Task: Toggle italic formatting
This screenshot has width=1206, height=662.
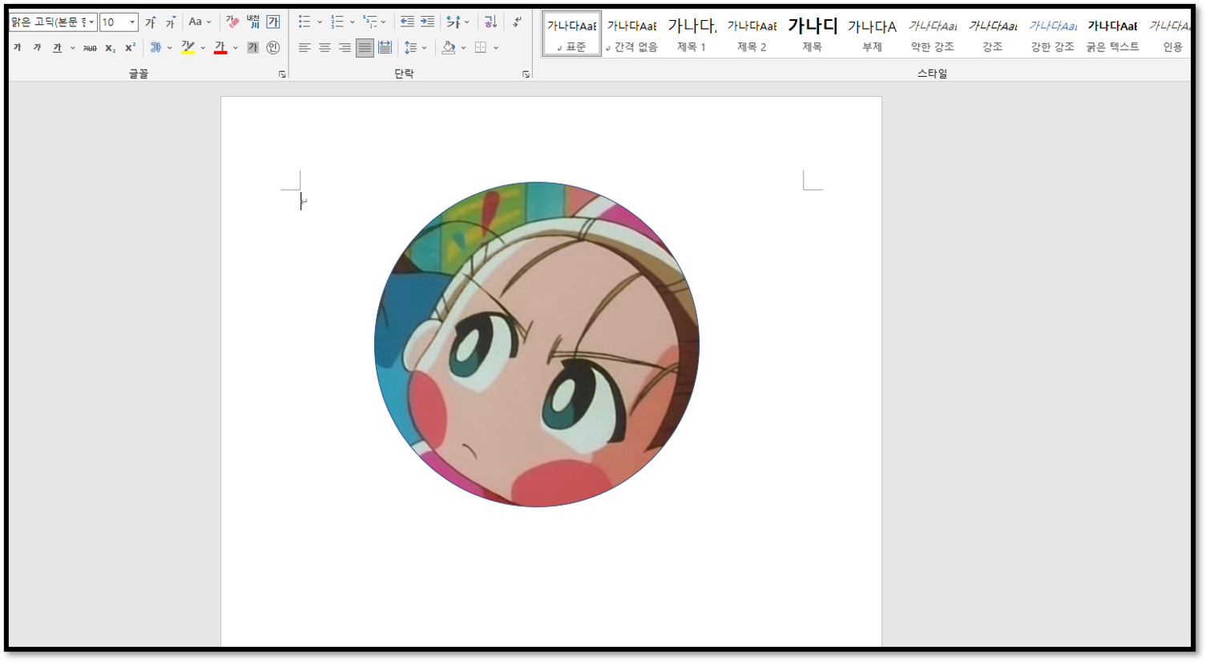Action: coord(37,48)
